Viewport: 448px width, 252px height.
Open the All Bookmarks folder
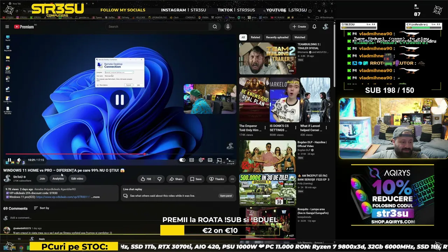[325, 17]
